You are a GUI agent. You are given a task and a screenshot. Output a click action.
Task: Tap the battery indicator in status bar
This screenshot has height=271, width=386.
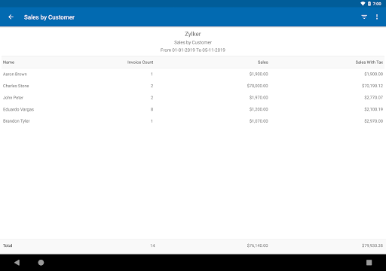click(369, 4)
